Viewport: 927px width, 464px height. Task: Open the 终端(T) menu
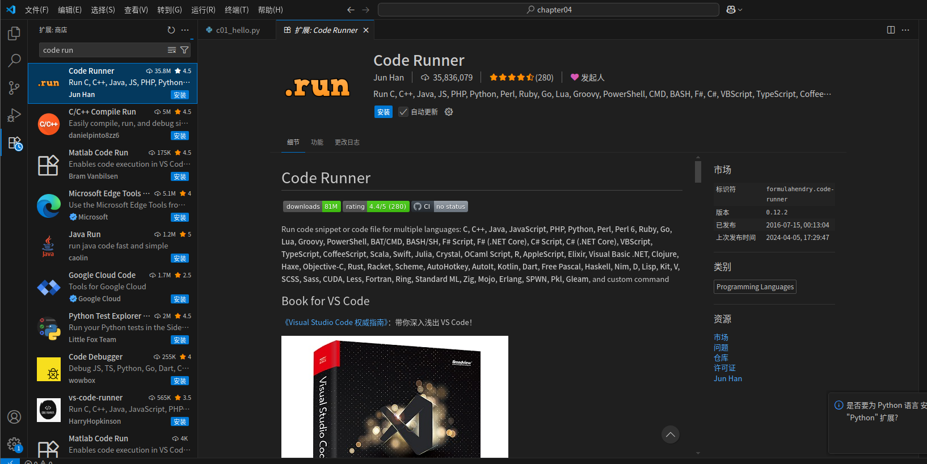tap(237, 10)
